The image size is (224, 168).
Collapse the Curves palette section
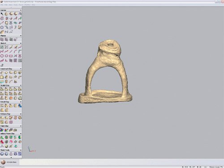point(21,10)
